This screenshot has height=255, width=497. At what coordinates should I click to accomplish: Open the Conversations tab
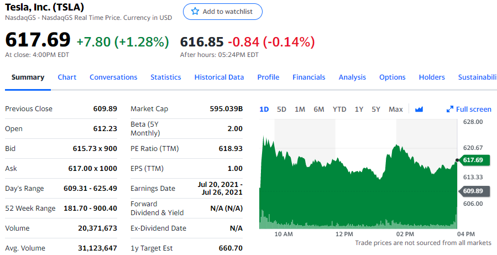click(113, 77)
